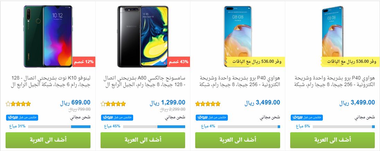Click the Huawei P40 Pro five-star rating
The width and height of the screenshot is (380, 151).
tap(208, 104)
